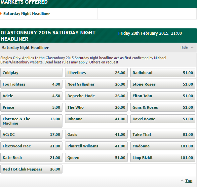Pick Adele at odds 4.50
Screen dimensions: 198x191
31,96
